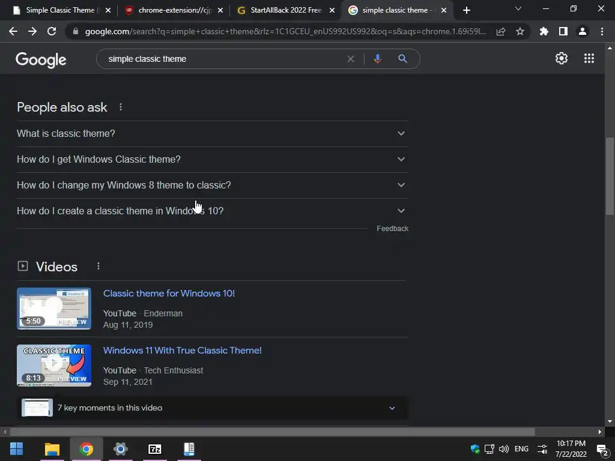Click the Feedback link

(x=392, y=229)
